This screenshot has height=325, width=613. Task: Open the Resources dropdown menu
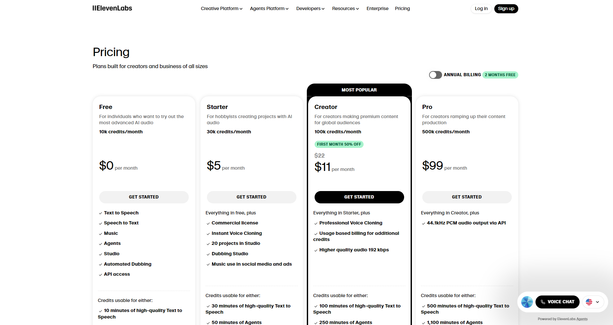[345, 9]
